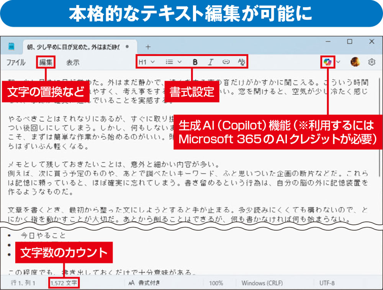Expand the heading style dropdown
Image resolution: width=383 pixels, height=290 pixels.
pos(154,62)
